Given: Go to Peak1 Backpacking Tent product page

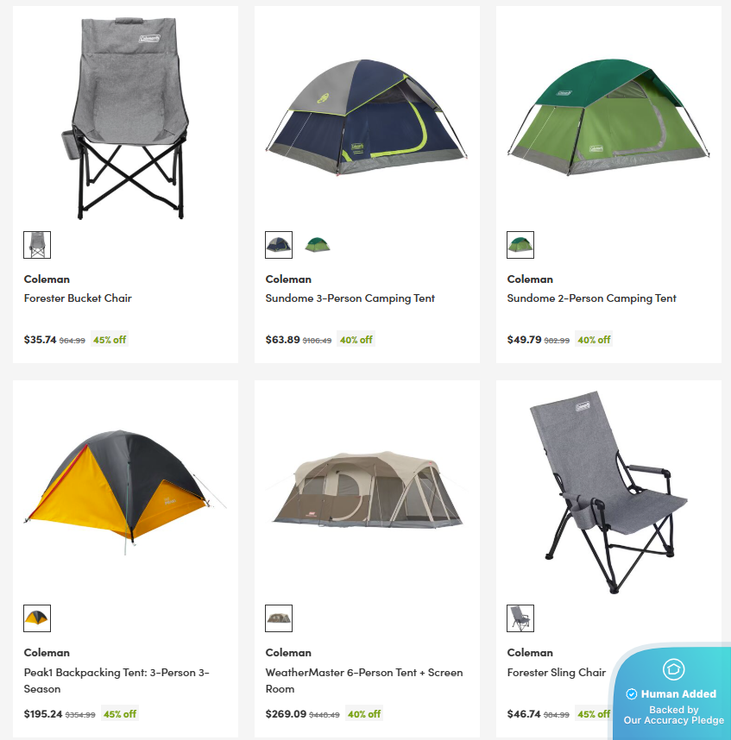Looking at the screenshot, I should click(x=117, y=680).
